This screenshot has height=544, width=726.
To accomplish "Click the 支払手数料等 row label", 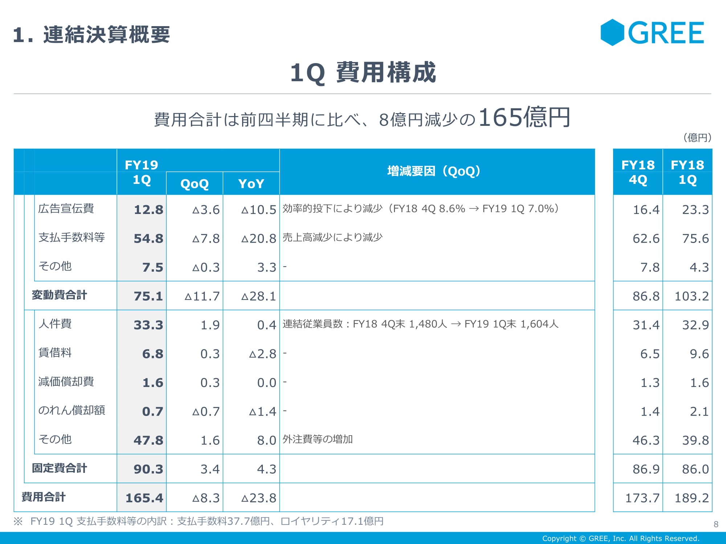I will pos(72,237).
